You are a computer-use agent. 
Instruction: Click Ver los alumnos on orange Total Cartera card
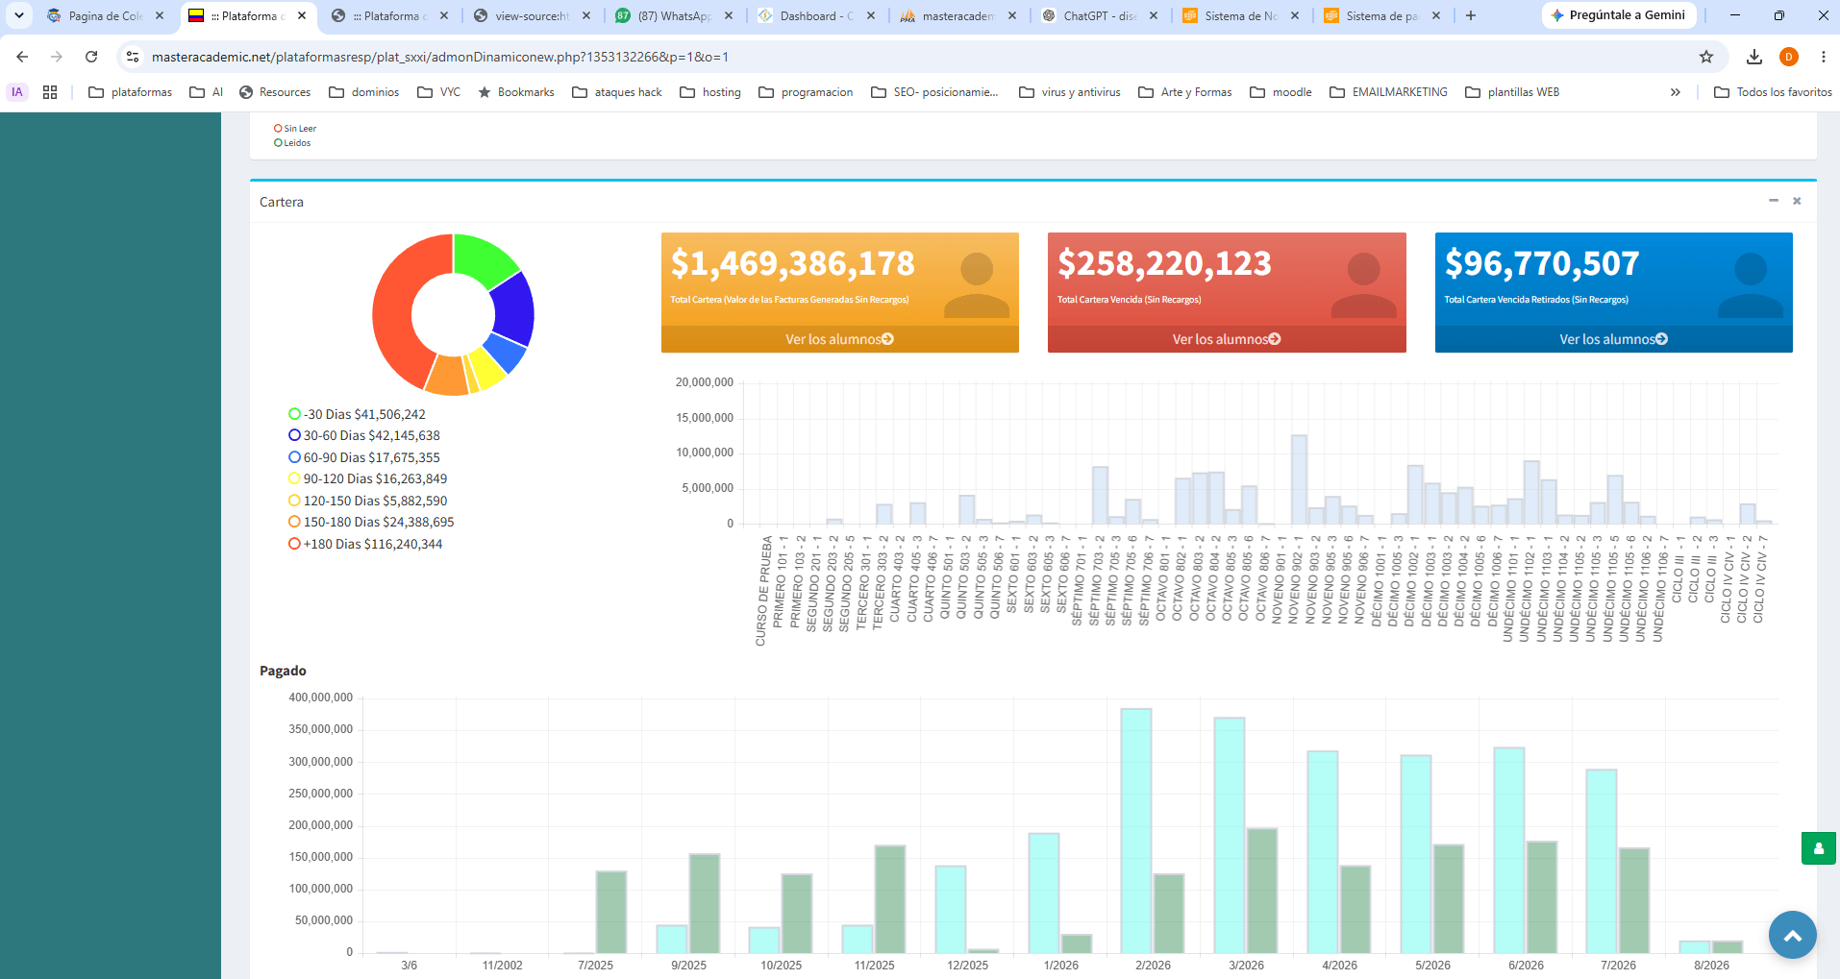pos(839,339)
